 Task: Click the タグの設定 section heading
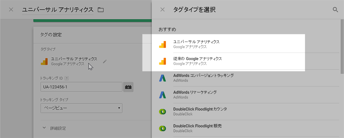(x=51, y=35)
